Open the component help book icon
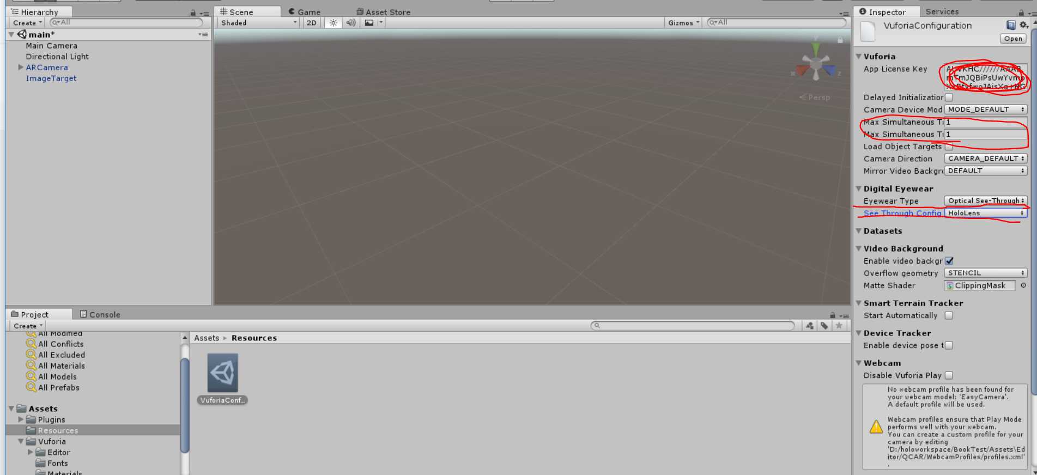The width and height of the screenshot is (1037, 475). click(x=1011, y=25)
